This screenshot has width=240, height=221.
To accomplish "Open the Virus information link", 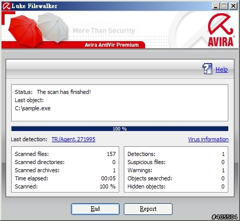I will tap(208, 139).
